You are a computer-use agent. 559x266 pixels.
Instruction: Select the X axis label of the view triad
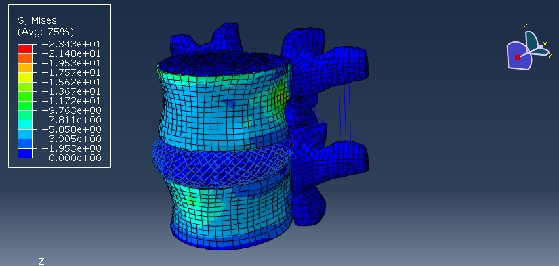pos(550,56)
